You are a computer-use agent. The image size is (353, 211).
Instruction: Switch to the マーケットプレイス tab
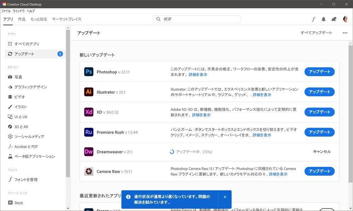tap(67, 19)
